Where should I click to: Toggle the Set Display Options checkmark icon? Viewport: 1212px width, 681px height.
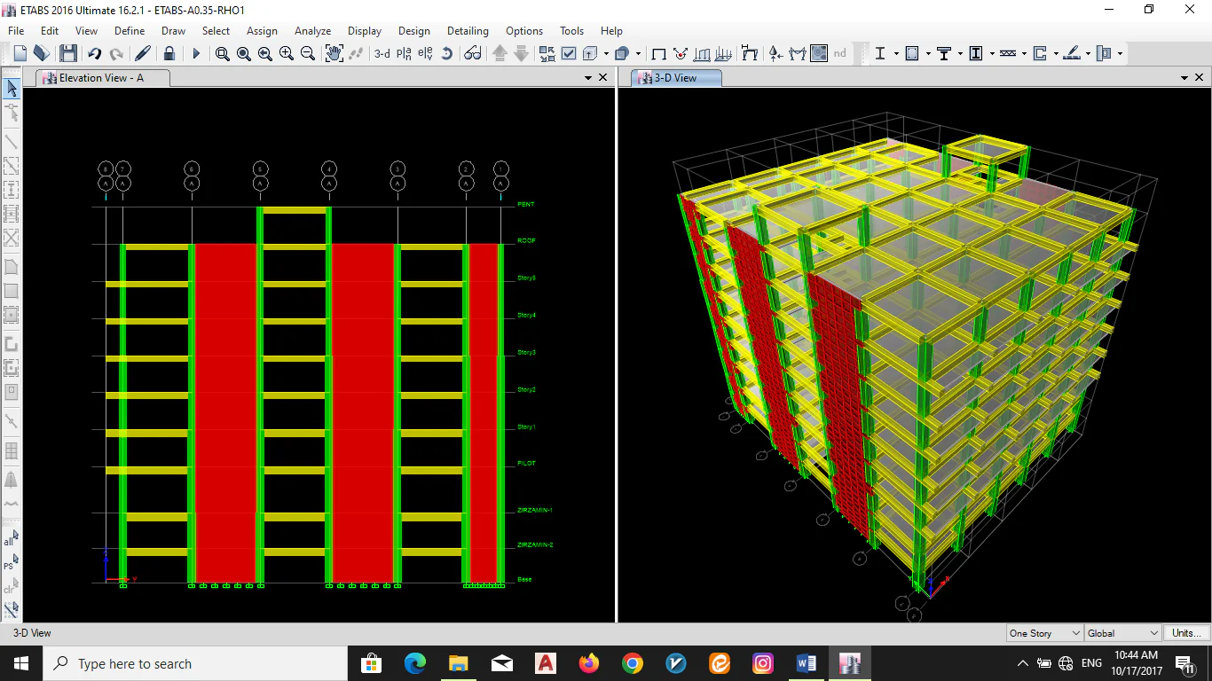569,54
